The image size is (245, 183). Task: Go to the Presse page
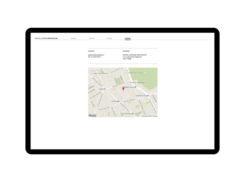(x=109, y=38)
